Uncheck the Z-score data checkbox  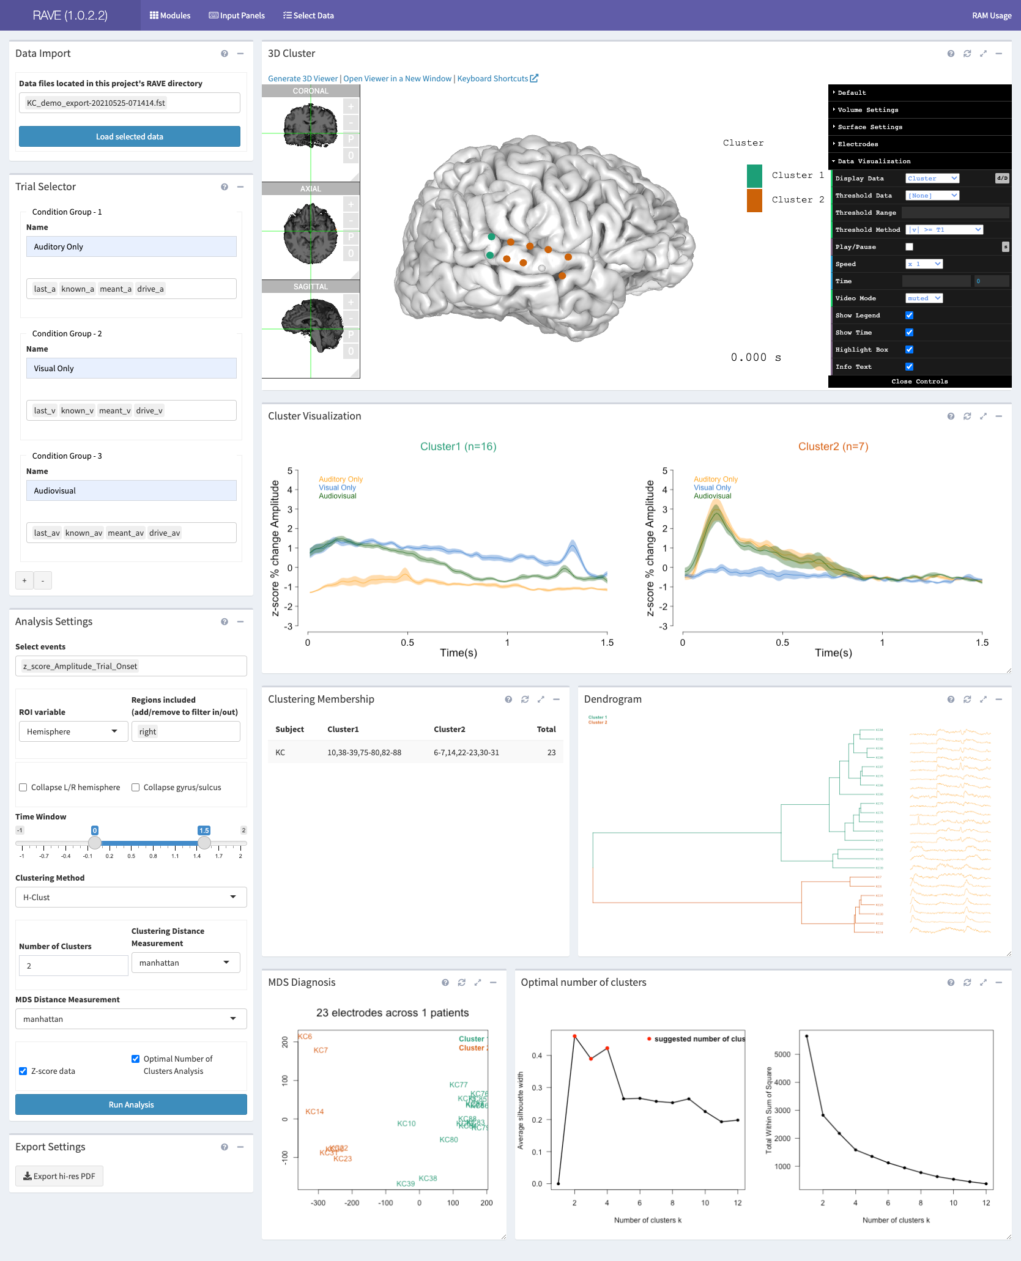pyautogui.click(x=23, y=1071)
